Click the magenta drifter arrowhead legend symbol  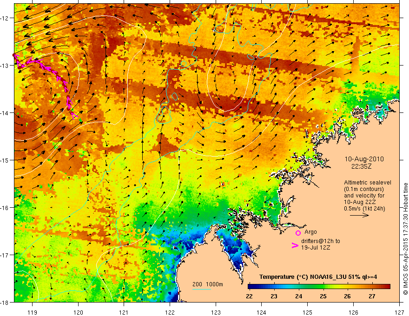click(295, 245)
